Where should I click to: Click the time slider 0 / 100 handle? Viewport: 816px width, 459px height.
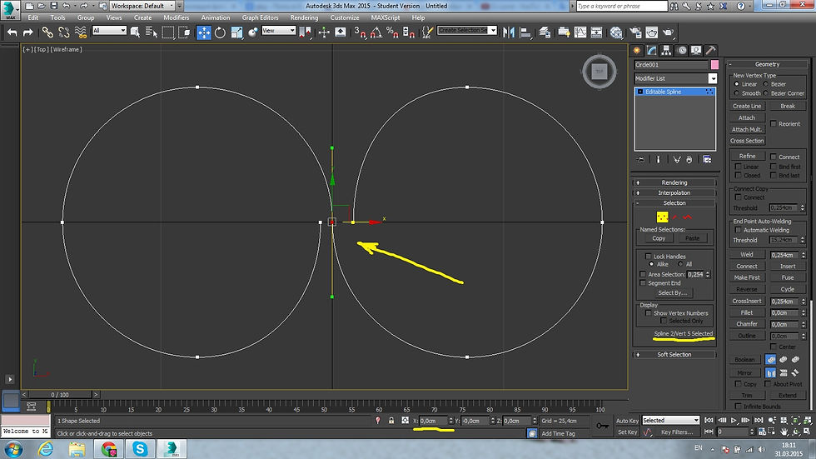click(60, 395)
